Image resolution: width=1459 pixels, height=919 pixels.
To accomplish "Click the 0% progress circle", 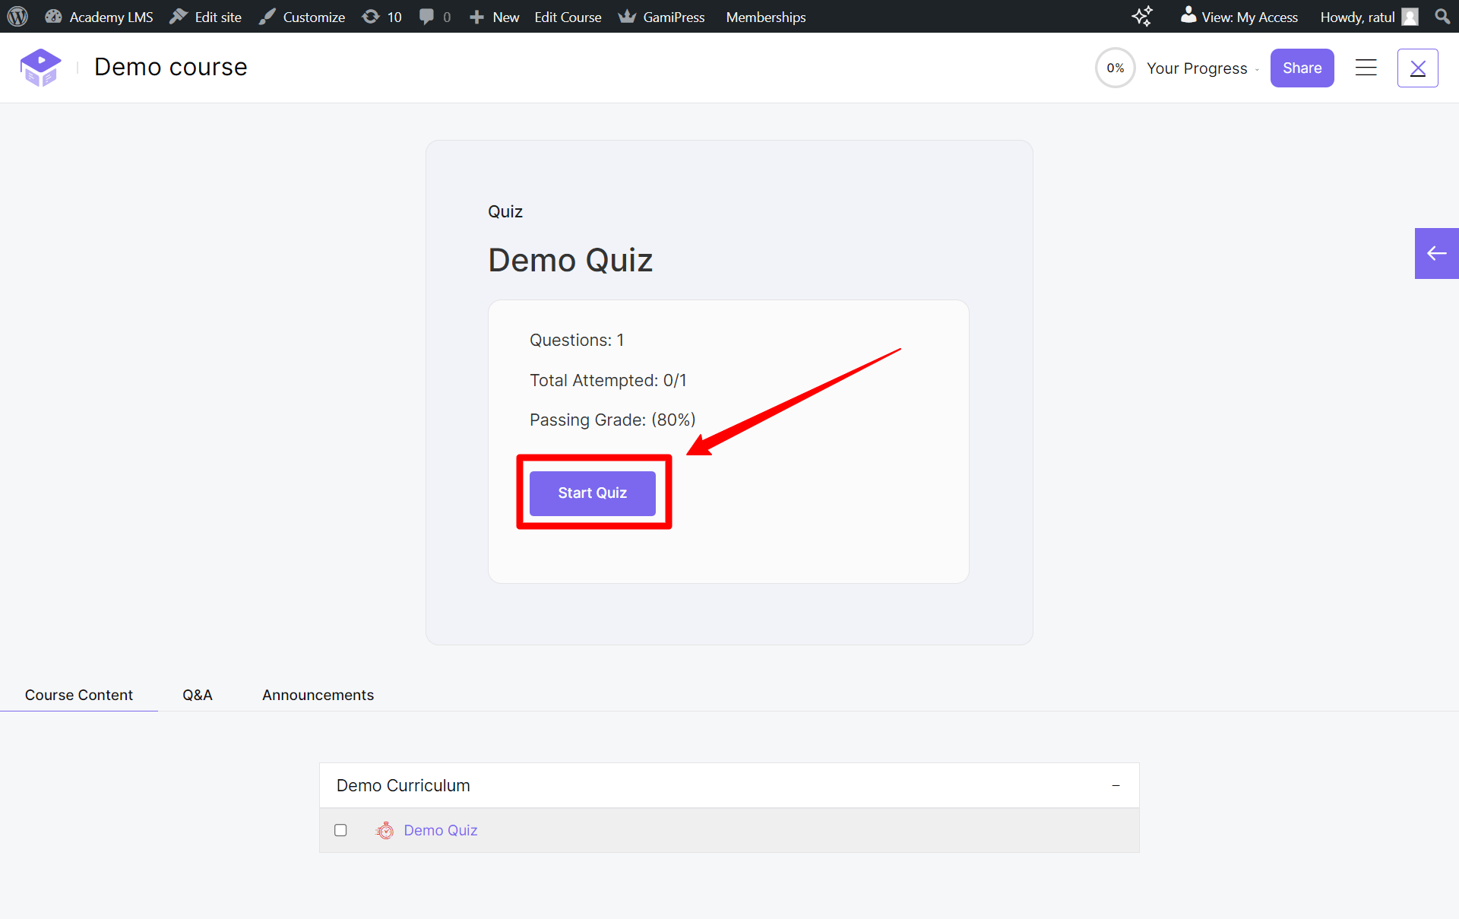I will point(1115,68).
